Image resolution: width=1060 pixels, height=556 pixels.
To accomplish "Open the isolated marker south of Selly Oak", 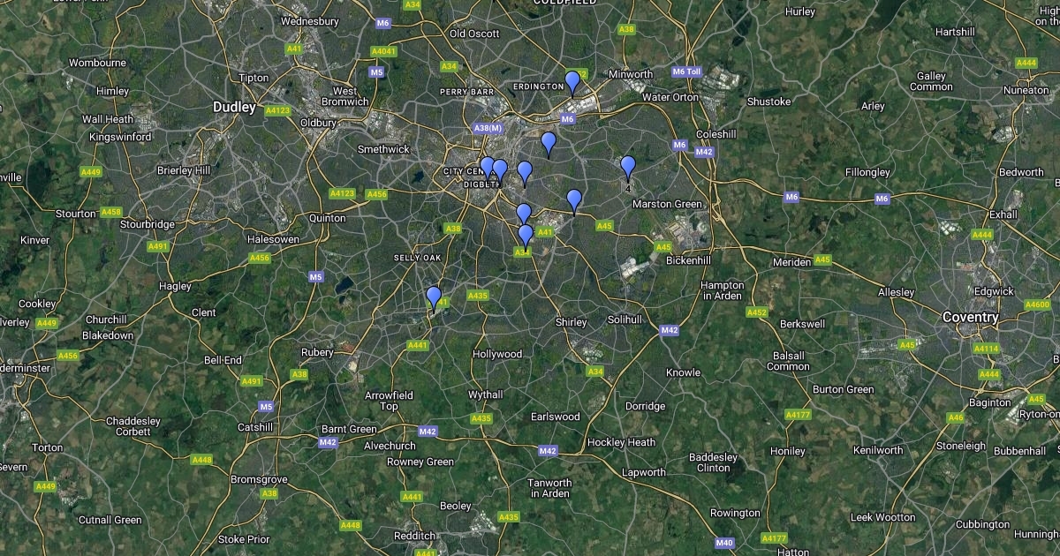I will (434, 298).
